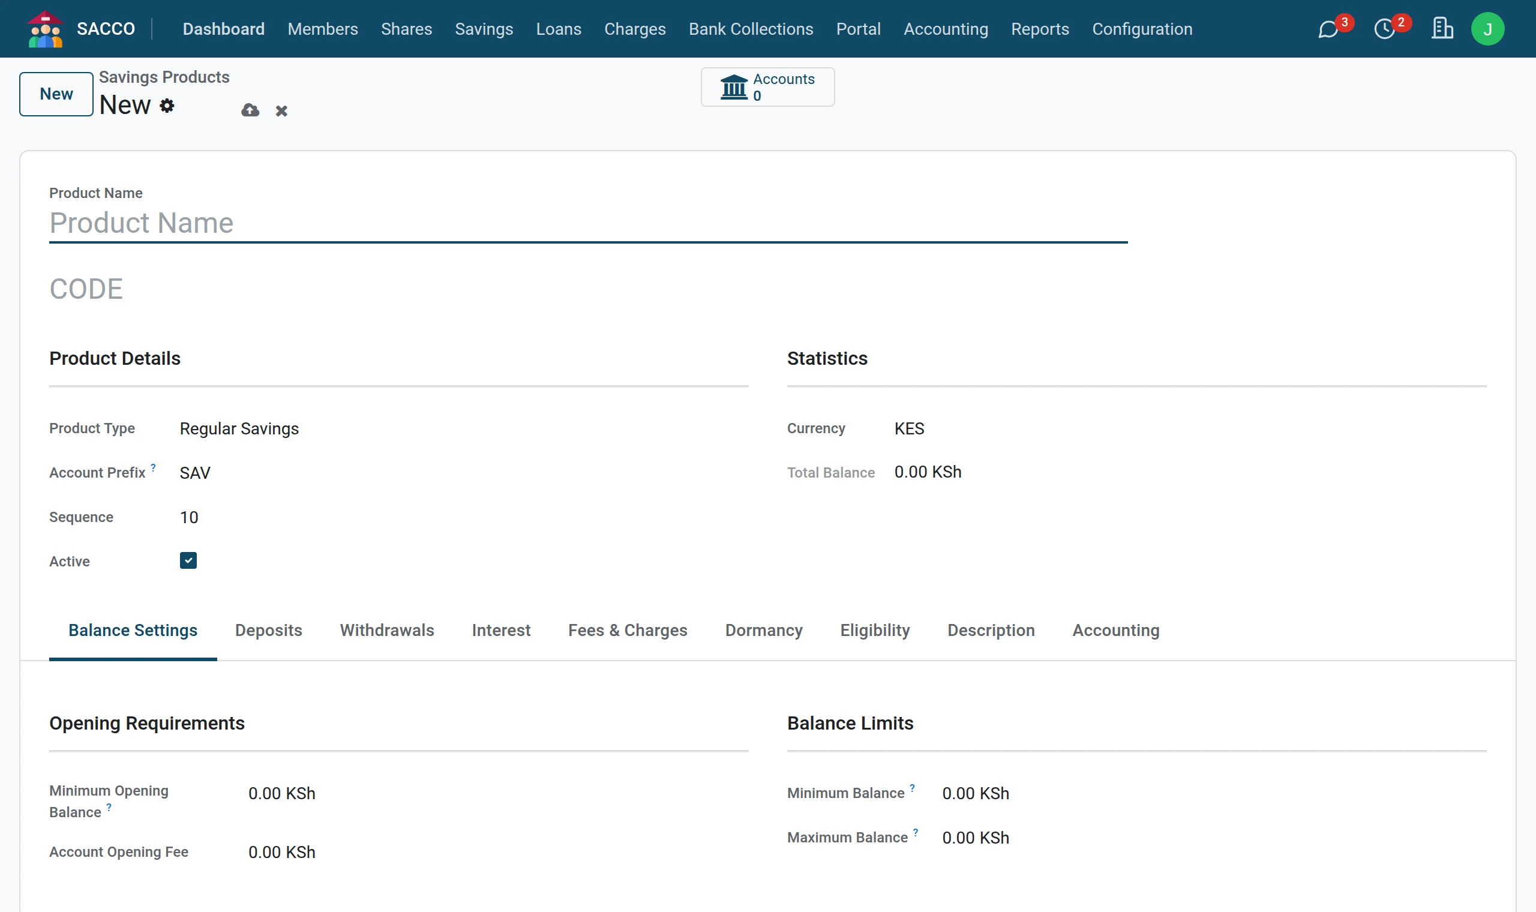Image resolution: width=1536 pixels, height=912 pixels.
Task: Open the activities clock icon
Action: click(x=1384, y=29)
